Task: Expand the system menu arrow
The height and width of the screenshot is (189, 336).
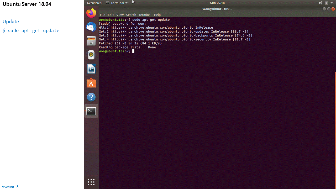Action: [x=332, y=3]
